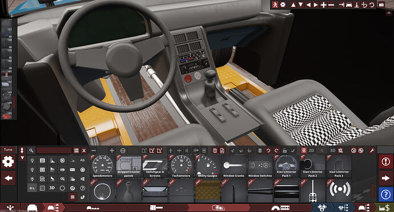Pan camera right with right arrow

pos(316,5)
